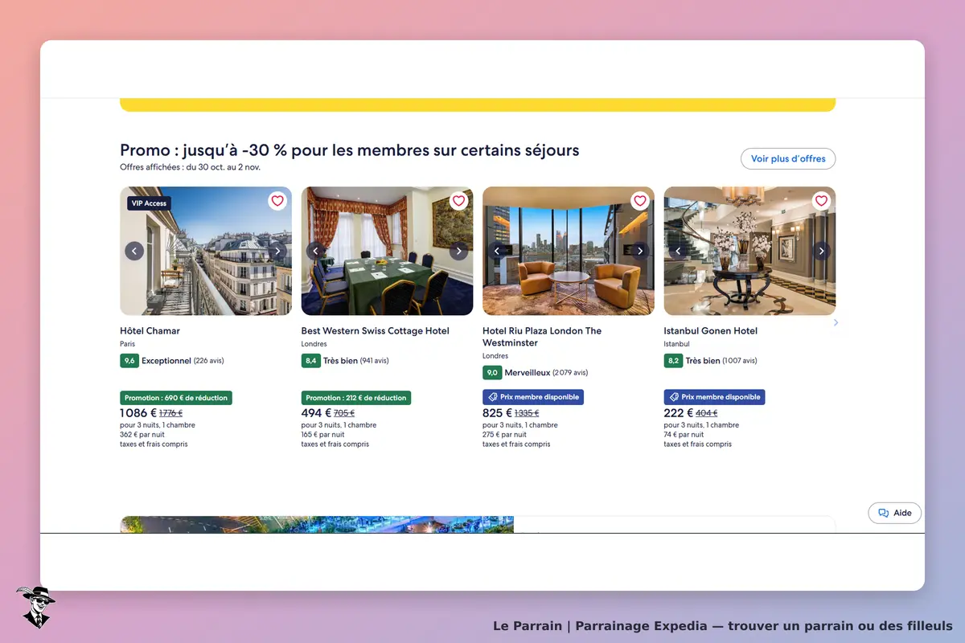The image size is (965, 643).
Task: Click the 494 € price
Action: pyautogui.click(x=316, y=413)
